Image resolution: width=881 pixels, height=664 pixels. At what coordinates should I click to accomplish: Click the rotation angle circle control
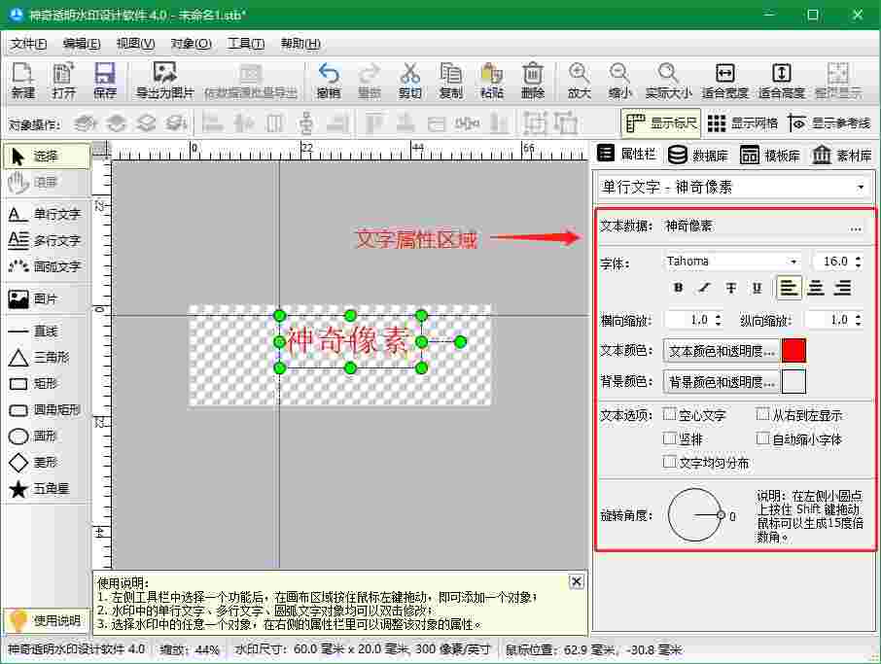tap(696, 513)
